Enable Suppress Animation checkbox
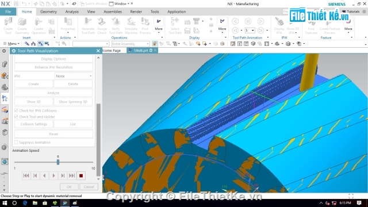The width and height of the screenshot is (368, 207). (16, 142)
